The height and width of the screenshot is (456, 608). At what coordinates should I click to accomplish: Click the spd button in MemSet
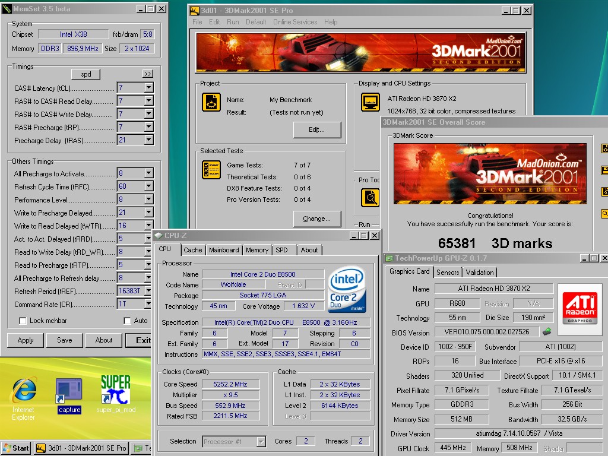[85, 74]
